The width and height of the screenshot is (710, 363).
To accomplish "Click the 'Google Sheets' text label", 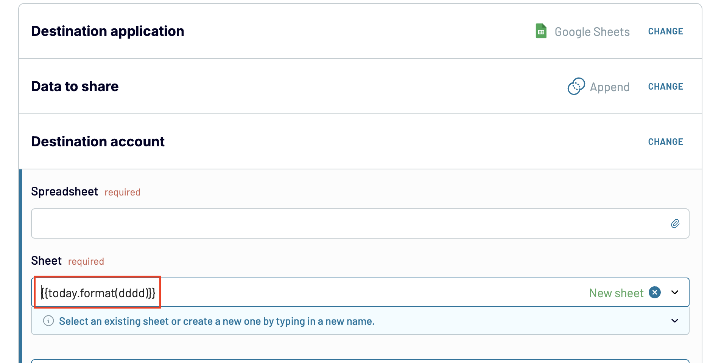I will (x=592, y=32).
